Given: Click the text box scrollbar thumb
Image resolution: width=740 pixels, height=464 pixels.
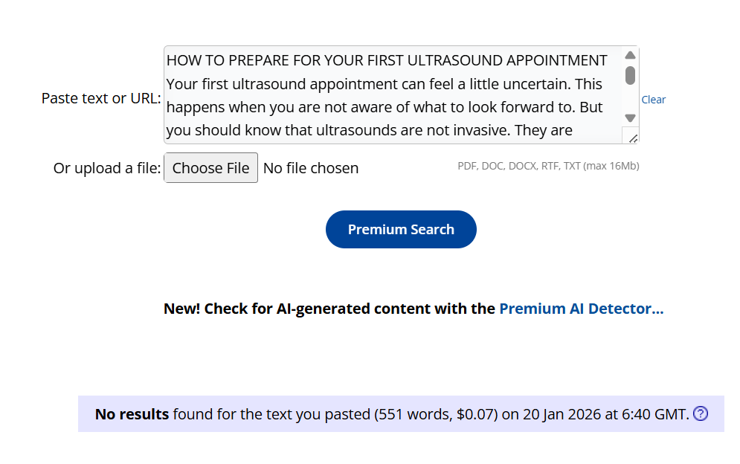Looking at the screenshot, I should [630, 75].
